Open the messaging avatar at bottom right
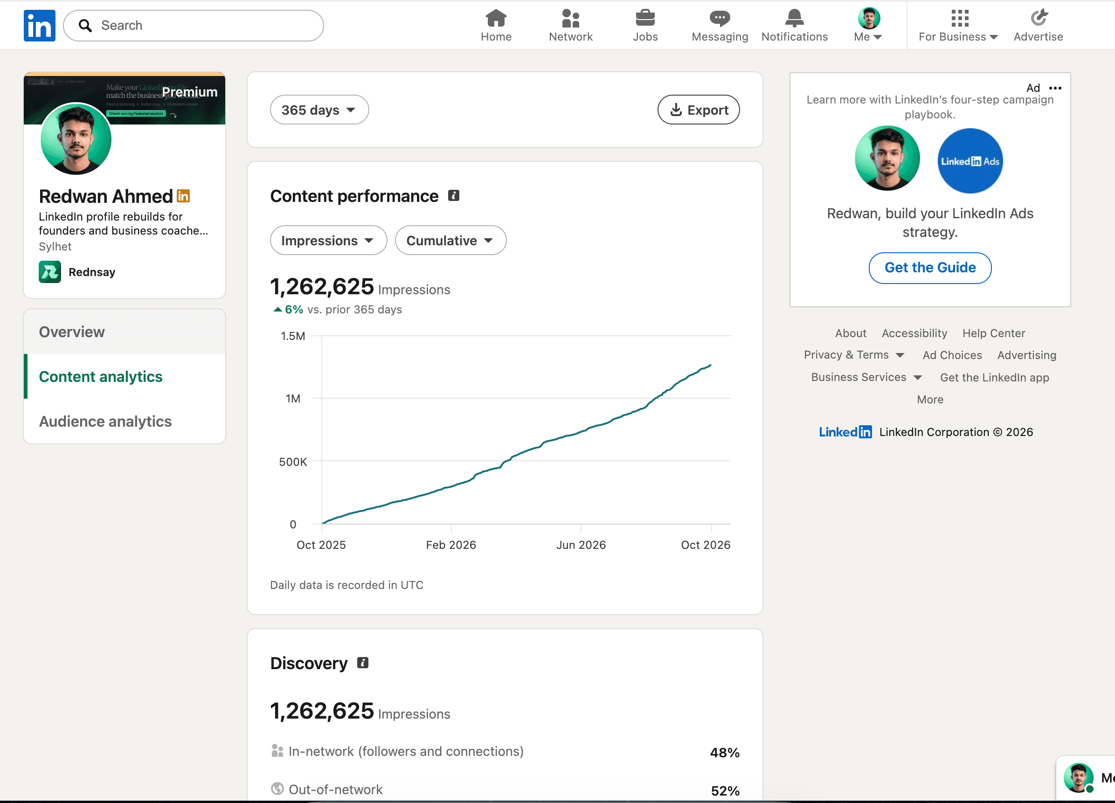1115x803 pixels. point(1079,777)
